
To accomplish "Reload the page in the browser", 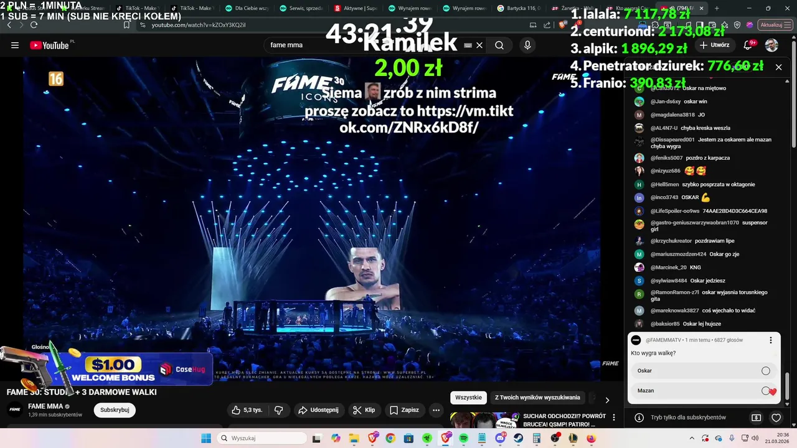I will [34, 25].
